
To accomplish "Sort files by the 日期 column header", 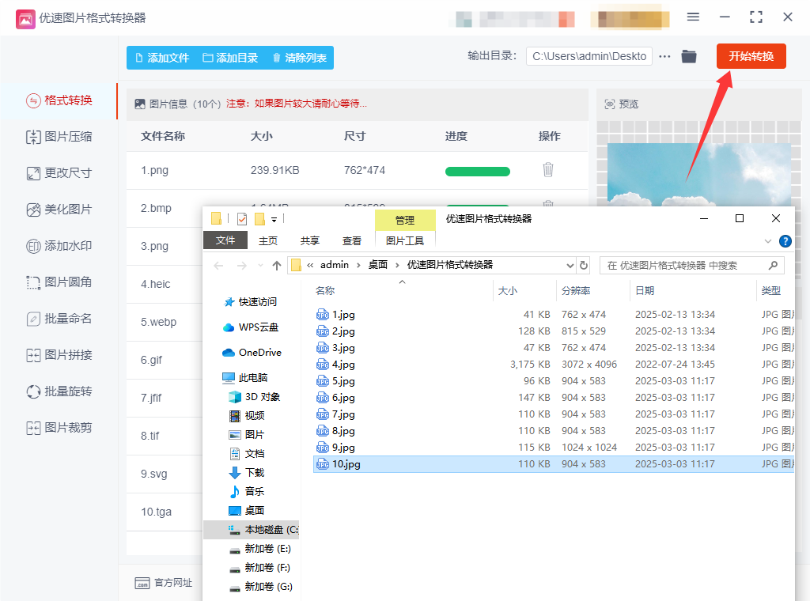I will click(693, 291).
